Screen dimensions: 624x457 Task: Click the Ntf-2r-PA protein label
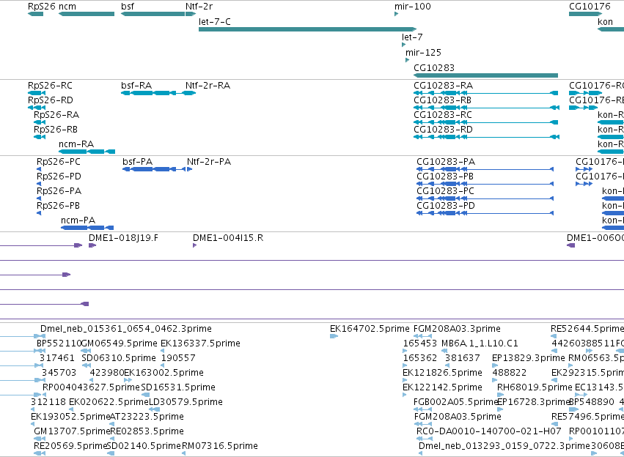click(209, 162)
